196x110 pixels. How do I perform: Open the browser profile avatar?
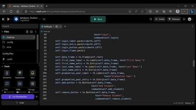[x=178, y=12]
